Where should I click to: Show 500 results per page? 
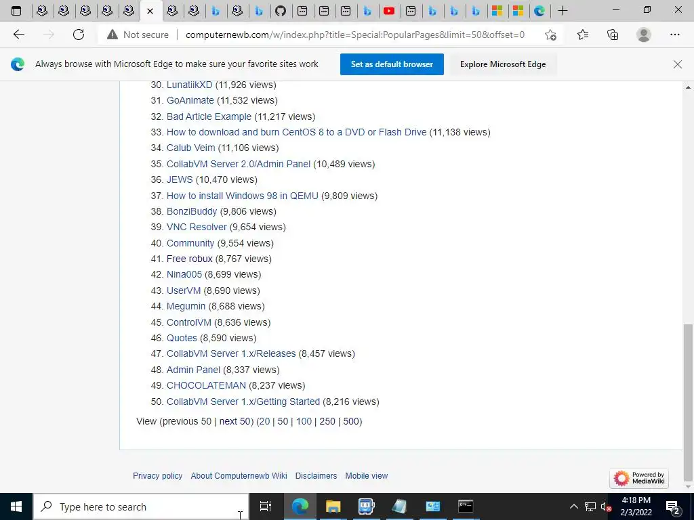[351, 421]
